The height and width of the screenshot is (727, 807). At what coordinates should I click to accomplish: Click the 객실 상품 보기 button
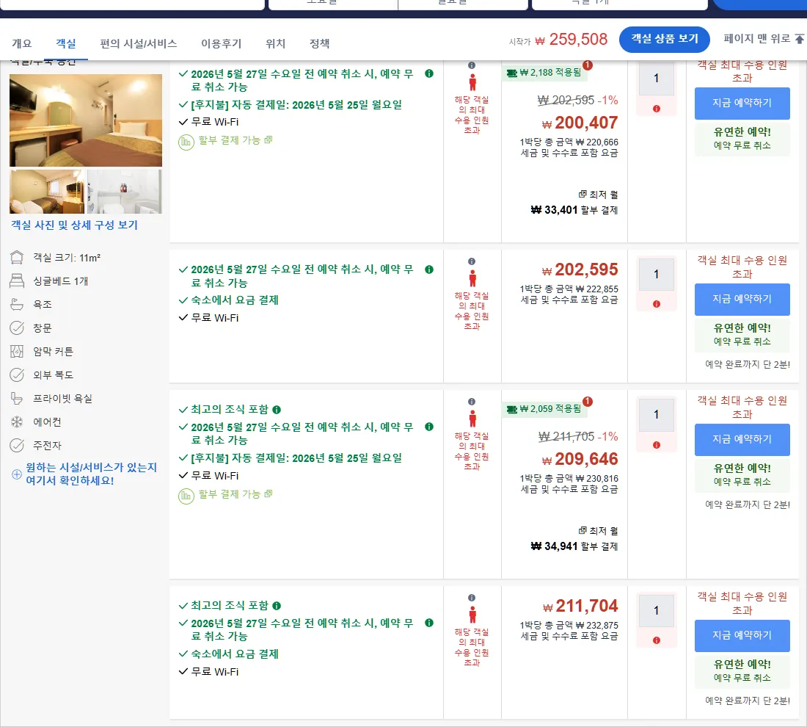[665, 39]
